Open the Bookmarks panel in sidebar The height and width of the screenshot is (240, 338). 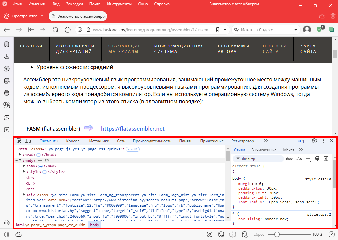click(x=6, y=44)
